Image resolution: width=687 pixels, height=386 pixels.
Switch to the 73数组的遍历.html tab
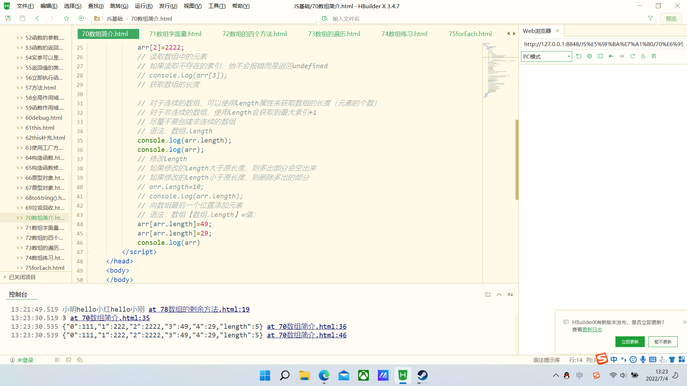333,34
